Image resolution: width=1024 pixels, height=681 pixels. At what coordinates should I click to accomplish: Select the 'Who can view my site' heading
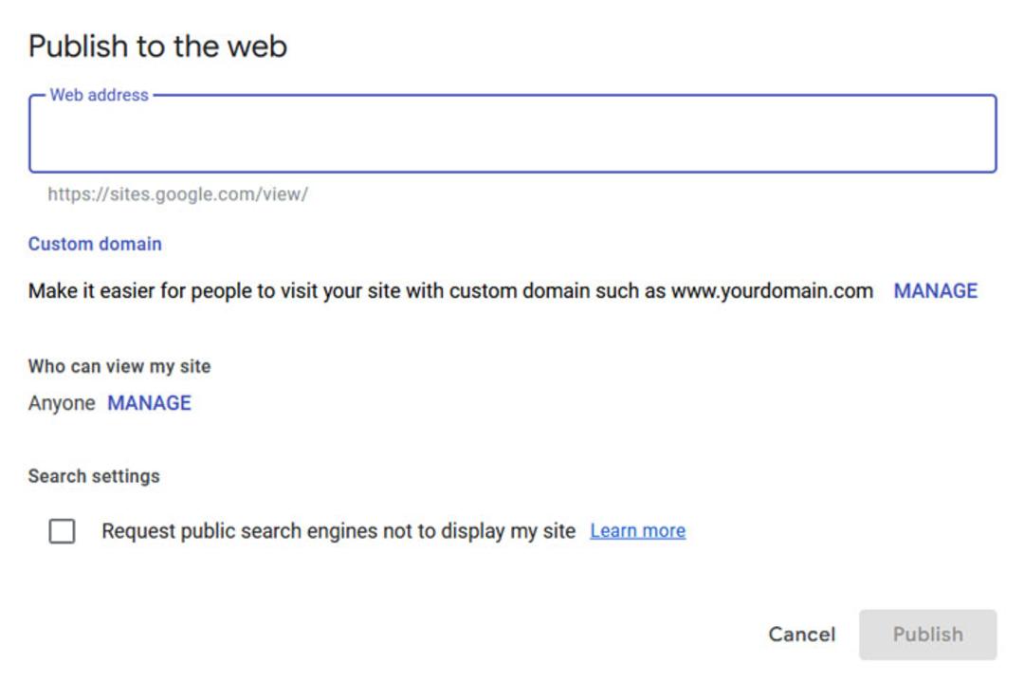tap(119, 367)
